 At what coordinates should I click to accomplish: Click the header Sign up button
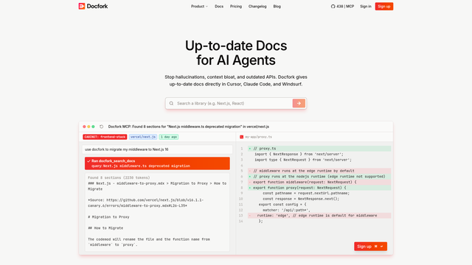click(384, 7)
